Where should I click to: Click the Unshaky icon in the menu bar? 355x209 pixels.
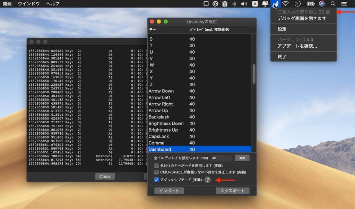pyautogui.click(x=276, y=4)
